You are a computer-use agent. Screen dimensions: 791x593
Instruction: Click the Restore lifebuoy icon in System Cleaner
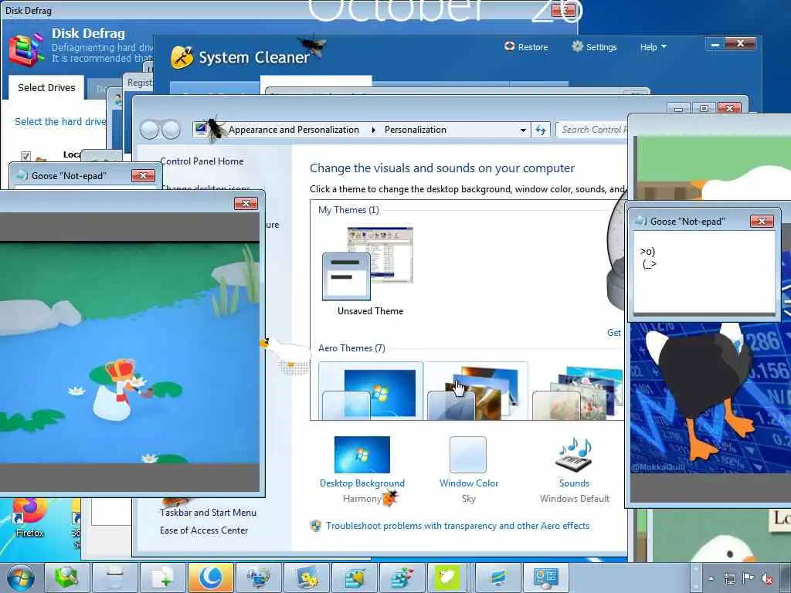(510, 46)
